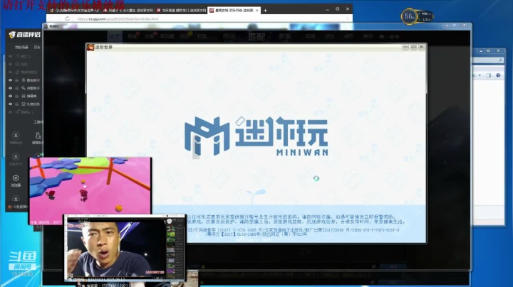The height and width of the screenshot is (287, 513).
Task: Toggle eye on the row with magnifier icon
Action: (11, 88)
